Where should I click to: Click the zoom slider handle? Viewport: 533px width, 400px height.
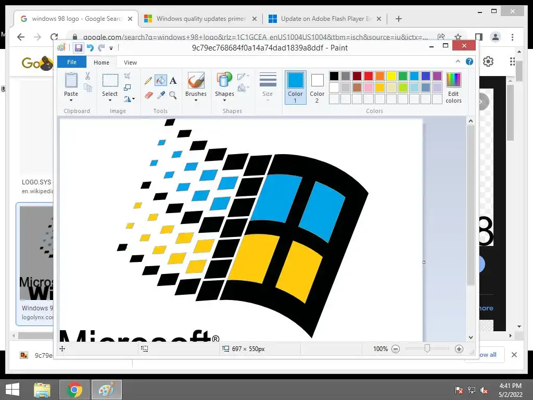tap(427, 348)
